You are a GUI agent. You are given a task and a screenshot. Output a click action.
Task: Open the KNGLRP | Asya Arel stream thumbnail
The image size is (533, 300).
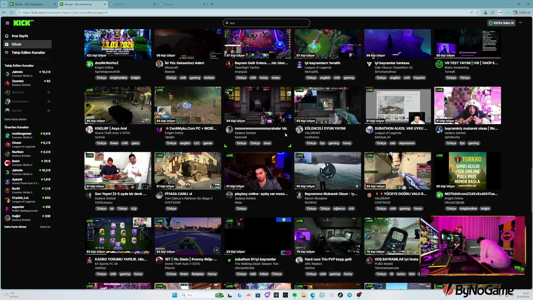(x=118, y=105)
